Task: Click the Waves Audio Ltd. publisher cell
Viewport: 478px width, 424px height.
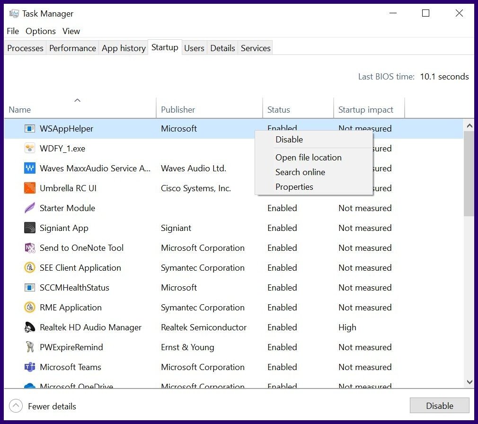Action: click(194, 168)
